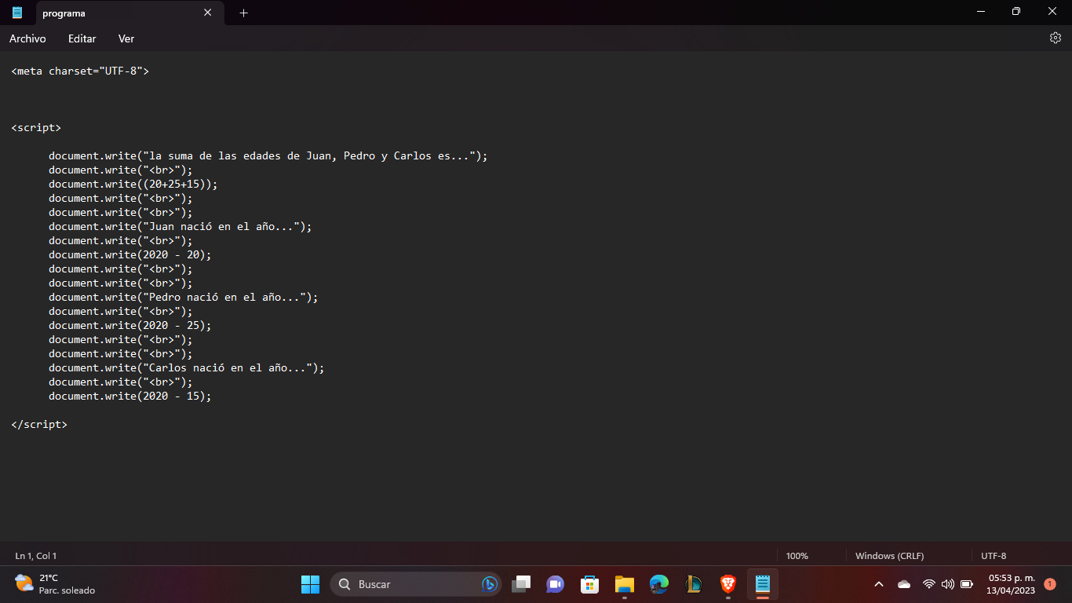Image resolution: width=1072 pixels, height=603 pixels.
Task: Click the document.write((20+25+15)) line
Action: [x=133, y=184]
